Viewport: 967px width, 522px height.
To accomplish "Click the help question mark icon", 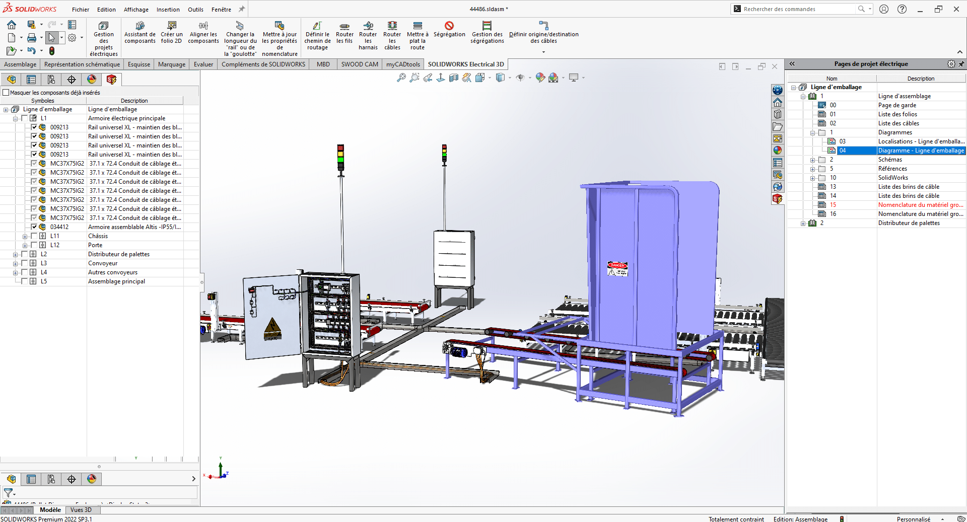I will (x=902, y=9).
